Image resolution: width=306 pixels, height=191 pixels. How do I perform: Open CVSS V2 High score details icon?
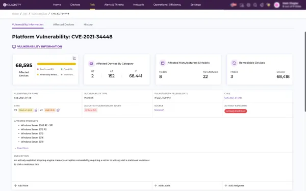pyautogui.click(x=58, y=110)
